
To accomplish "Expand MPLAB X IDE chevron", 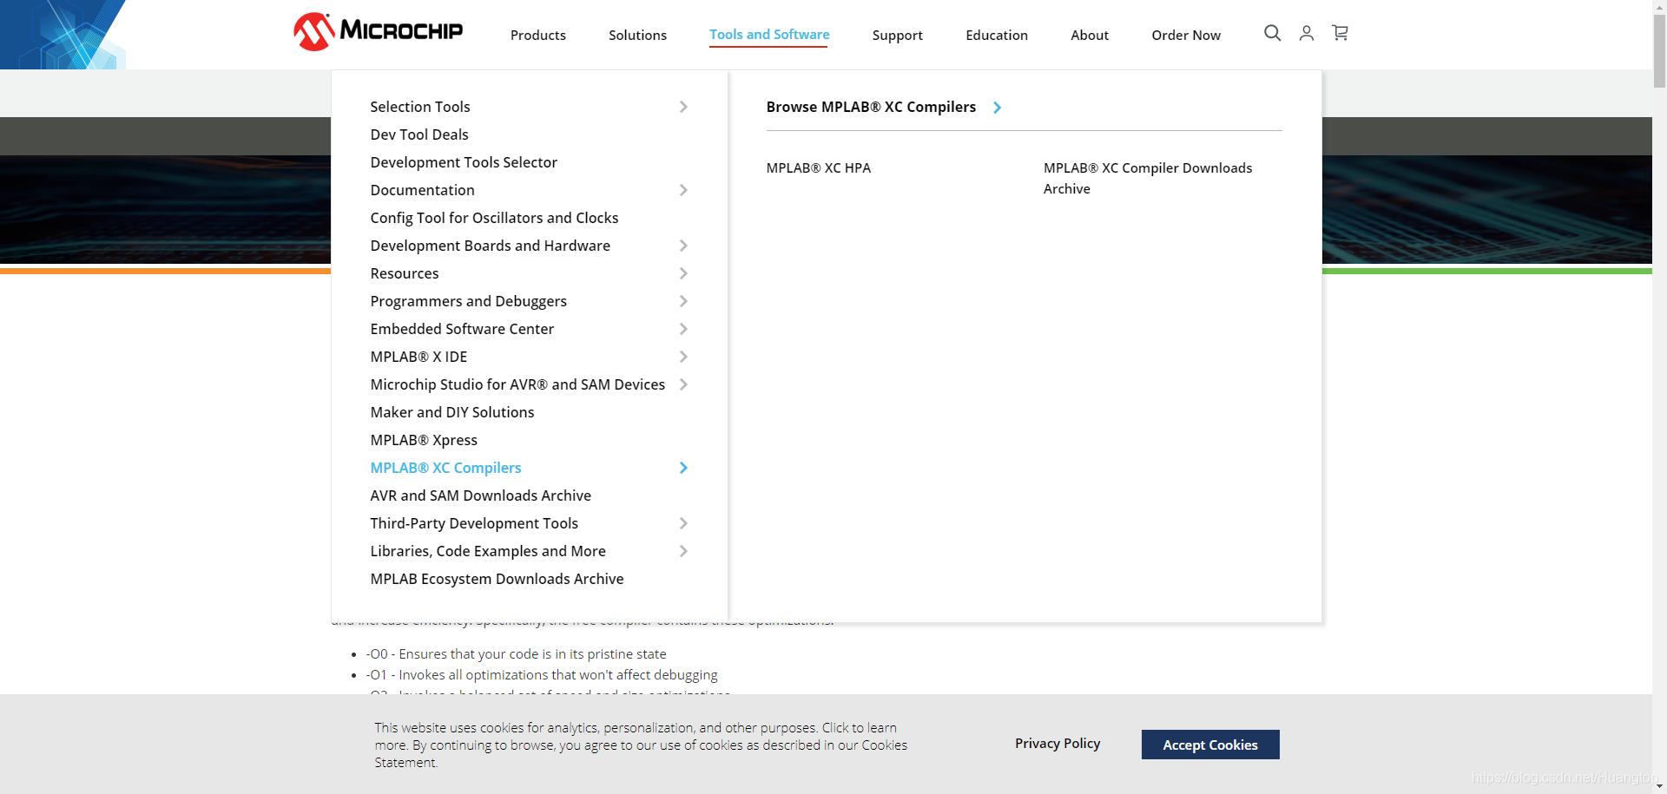I will pyautogui.click(x=683, y=357).
